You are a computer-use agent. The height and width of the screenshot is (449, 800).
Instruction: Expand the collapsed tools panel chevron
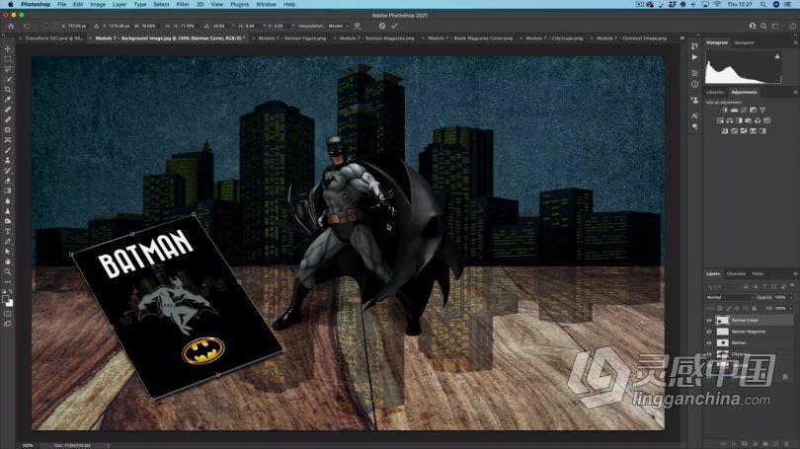coord(4,36)
